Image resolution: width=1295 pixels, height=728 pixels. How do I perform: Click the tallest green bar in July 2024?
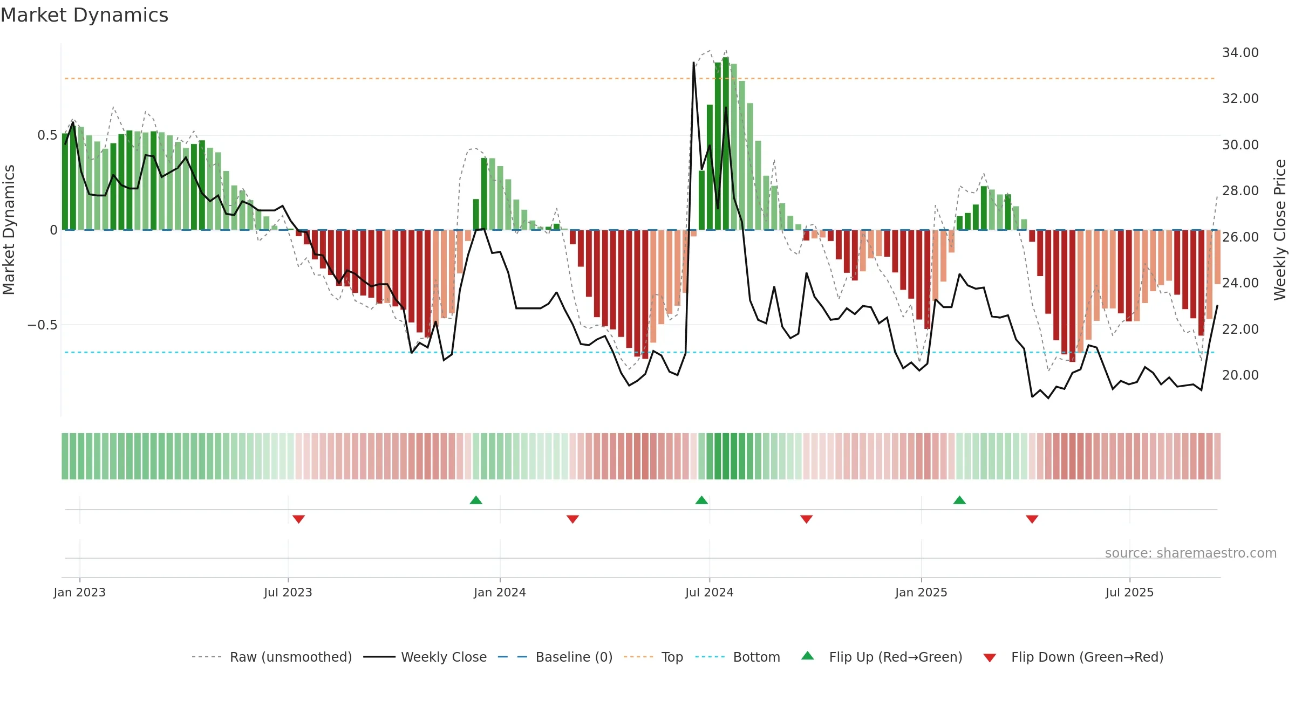tap(726, 143)
